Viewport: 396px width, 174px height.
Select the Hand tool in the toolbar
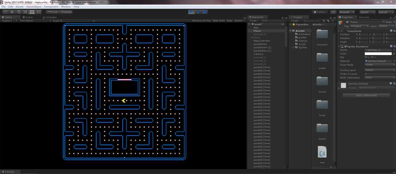click(5, 12)
